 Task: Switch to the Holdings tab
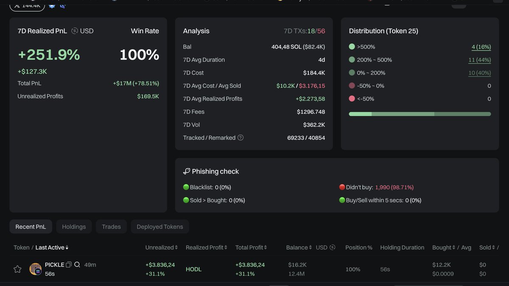(x=74, y=227)
